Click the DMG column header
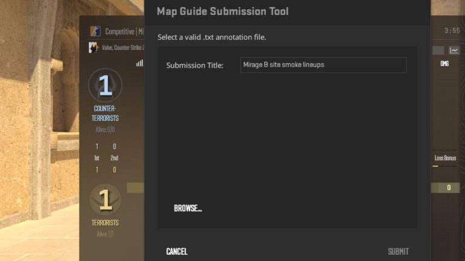Viewport: 465px width, 261px height. pyautogui.click(x=444, y=63)
